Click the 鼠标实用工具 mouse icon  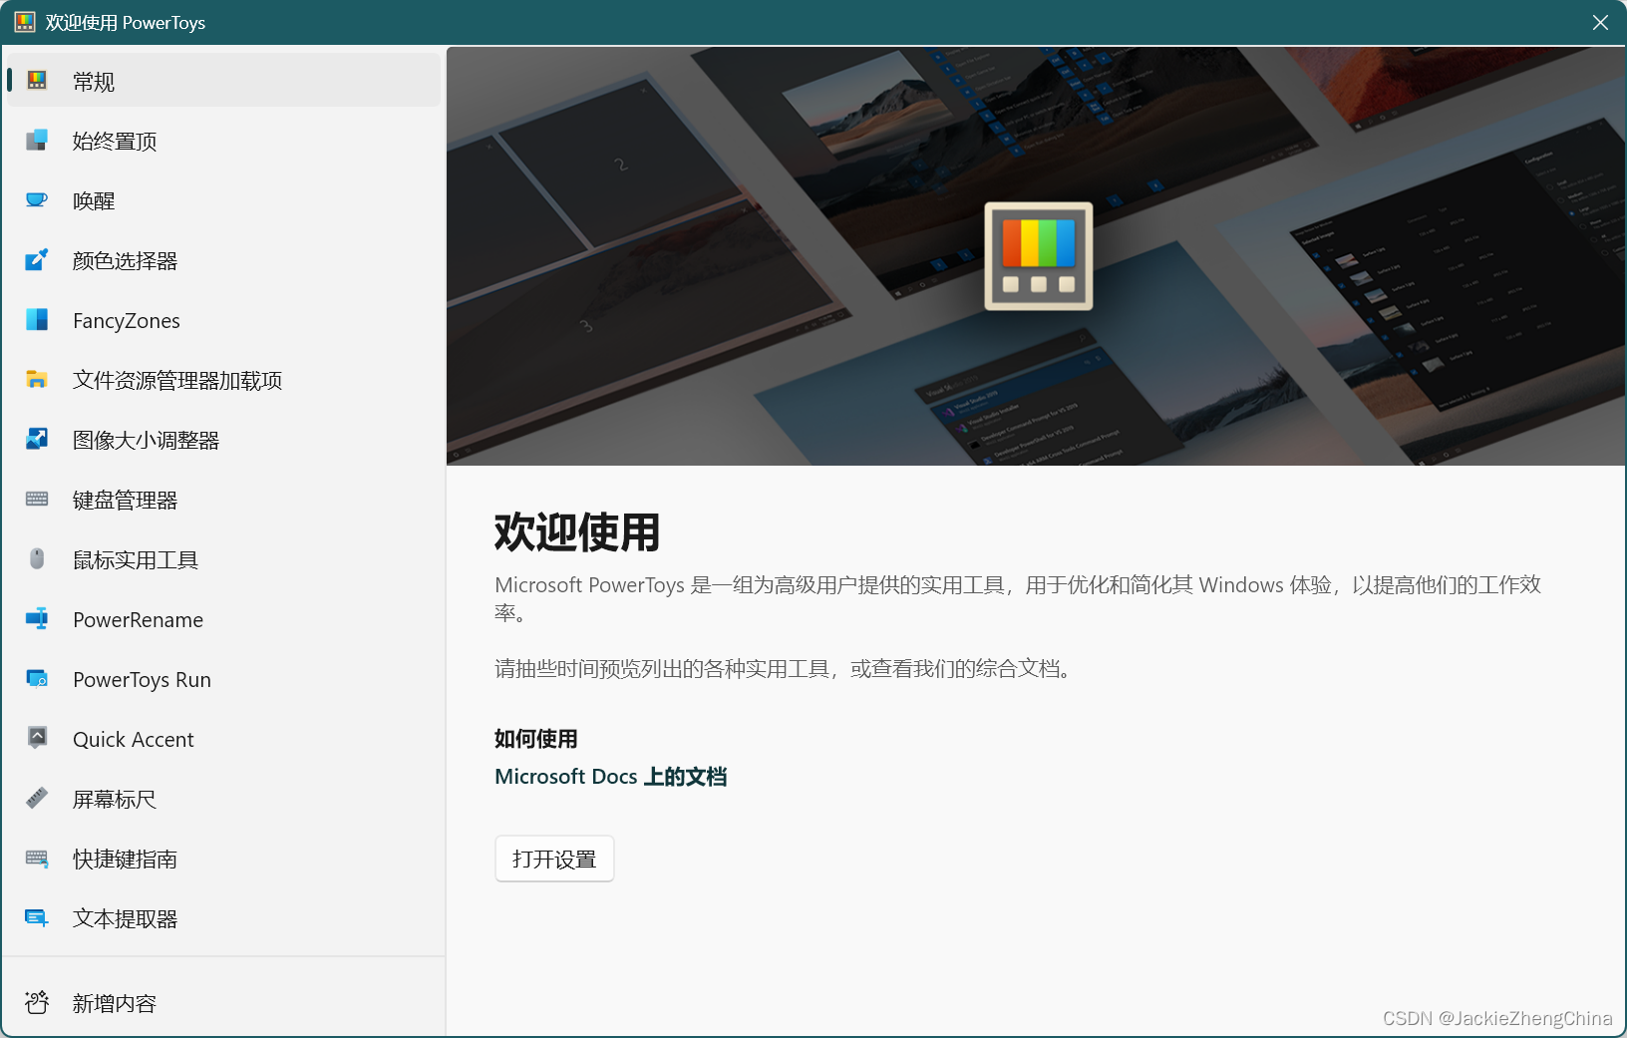click(37, 559)
